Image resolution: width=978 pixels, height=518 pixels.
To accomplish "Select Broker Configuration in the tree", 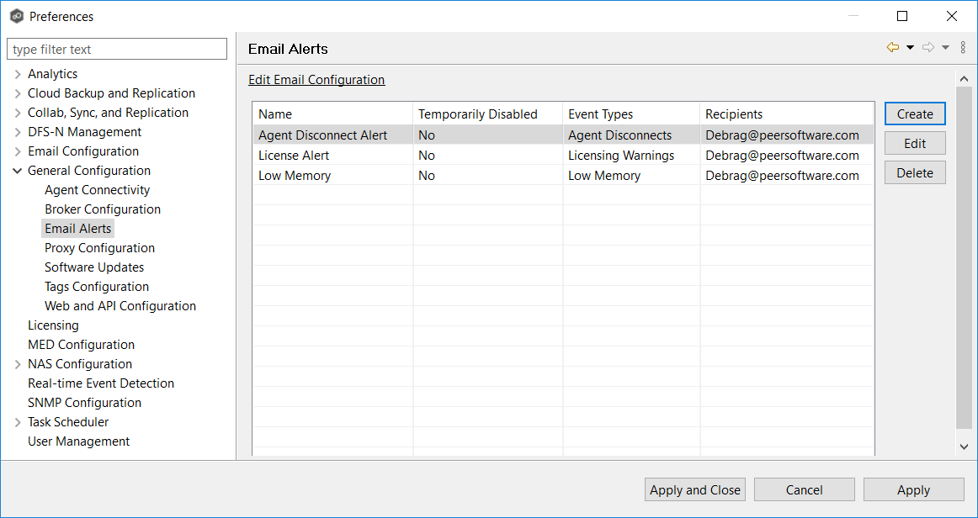I will click(x=103, y=209).
